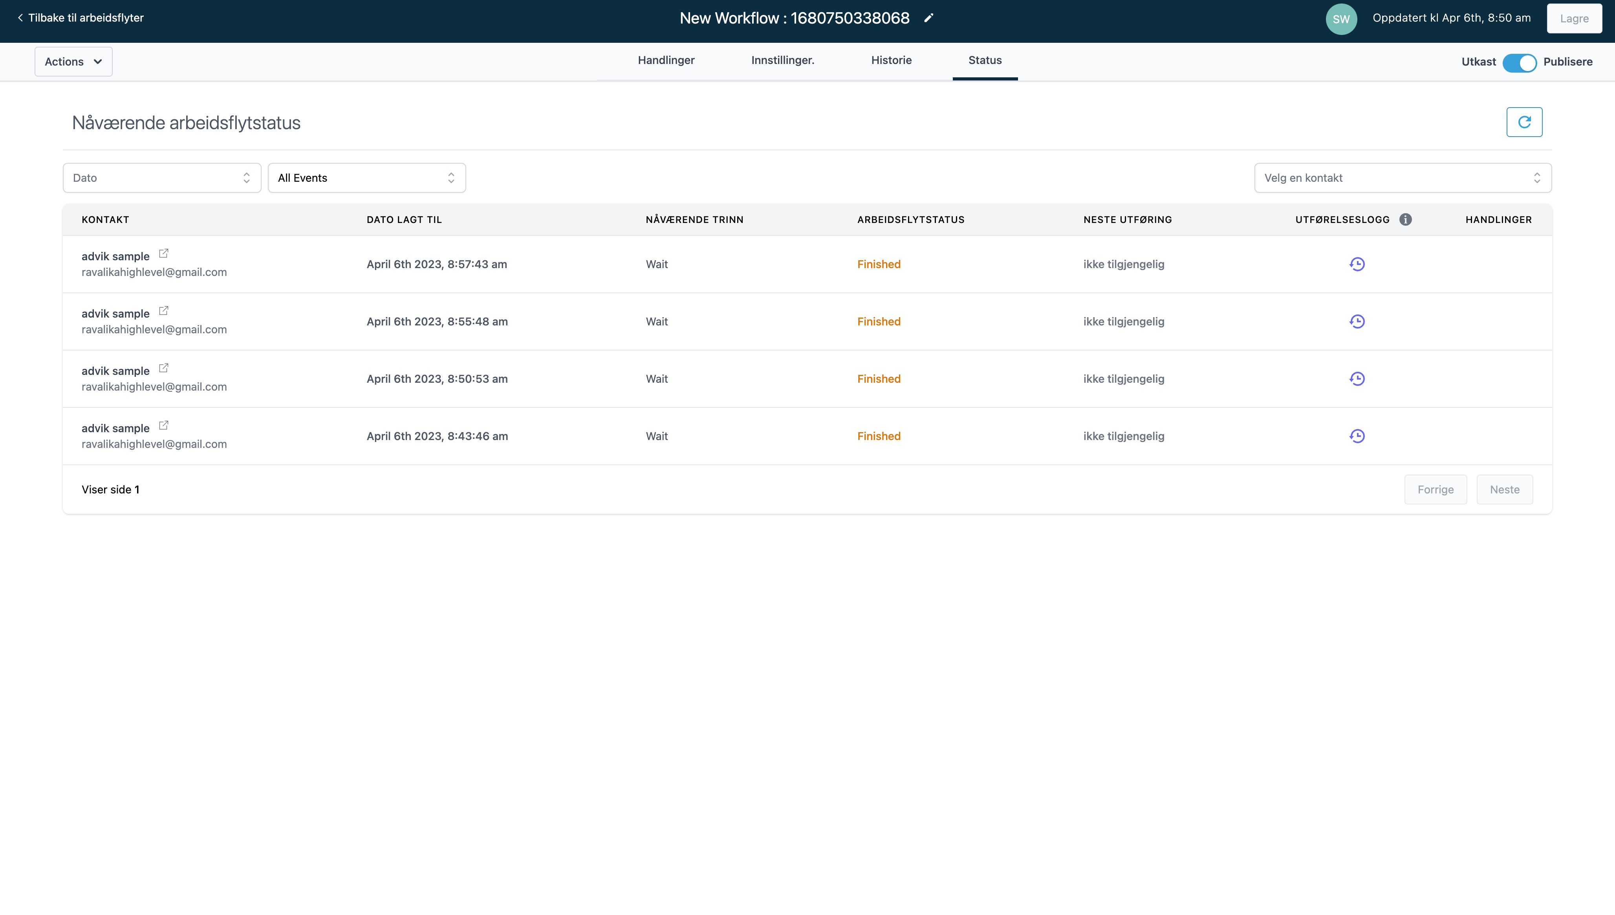Open execution log for 8:55:48 am row
Image resolution: width=1615 pixels, height=915 pixels.
click(1357, 321)
